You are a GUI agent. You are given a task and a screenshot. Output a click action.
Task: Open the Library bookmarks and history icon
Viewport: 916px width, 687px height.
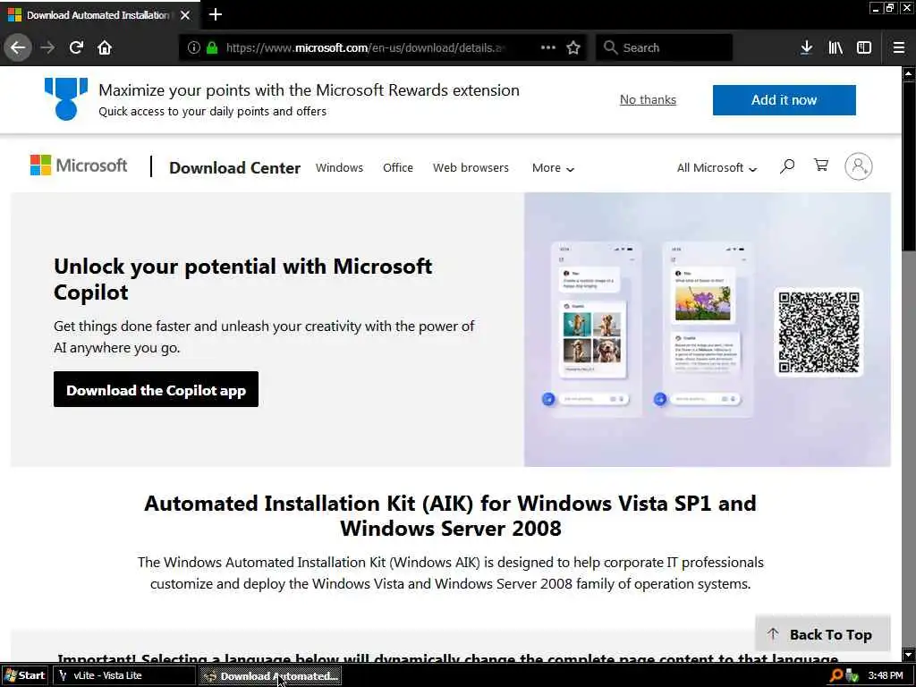coord(835,47)
